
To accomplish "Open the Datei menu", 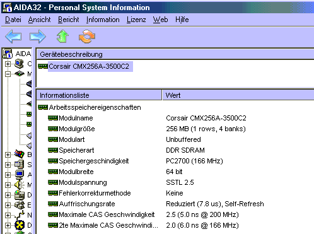I will [x=13, y=20].
